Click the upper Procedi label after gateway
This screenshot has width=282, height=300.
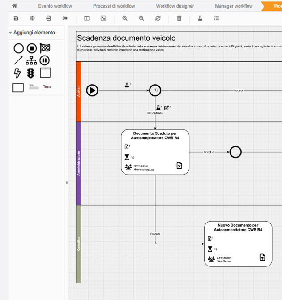(238, 90)
